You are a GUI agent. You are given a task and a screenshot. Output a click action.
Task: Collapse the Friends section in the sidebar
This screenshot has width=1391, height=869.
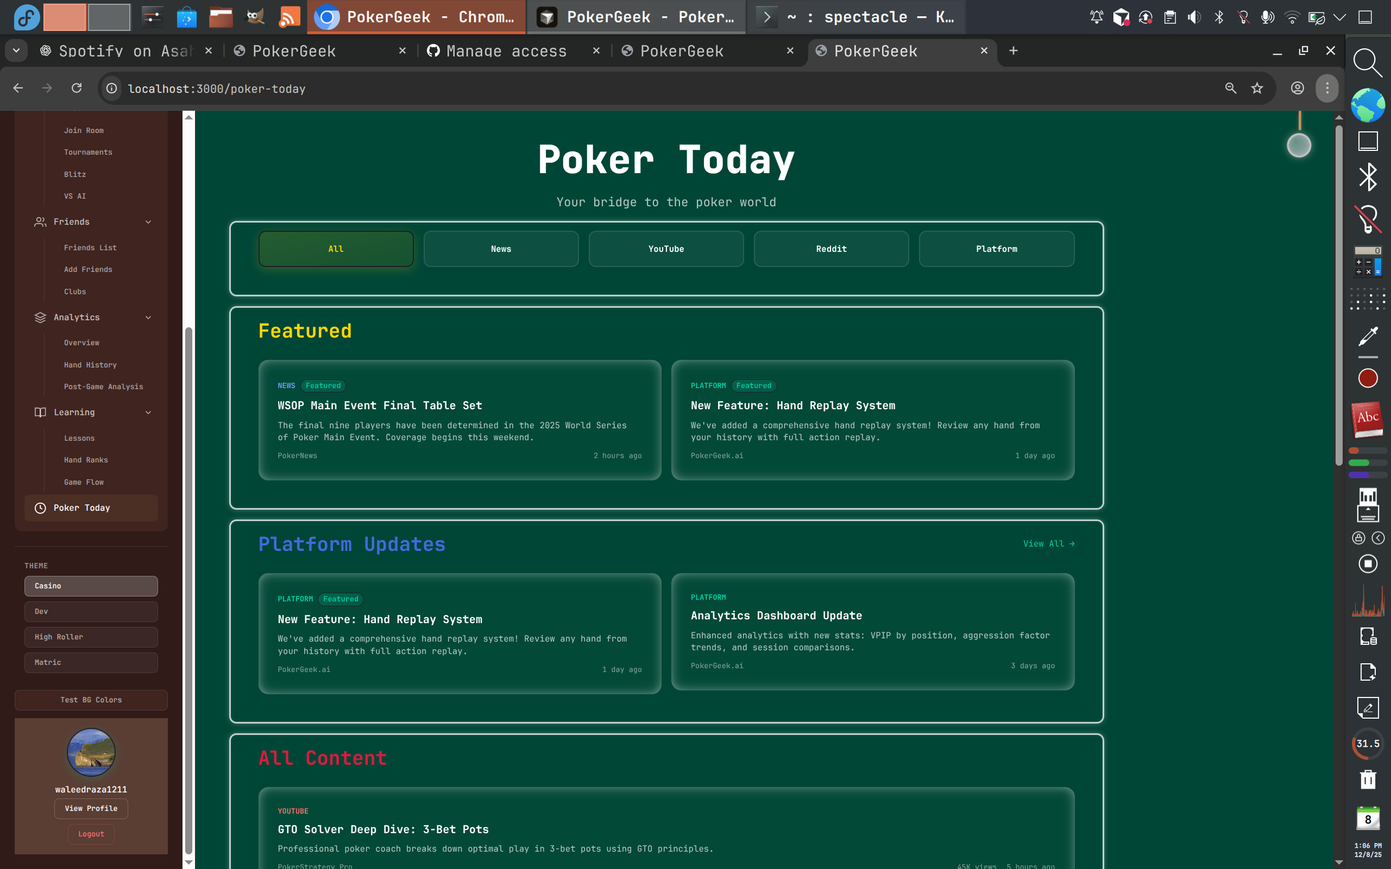pyautogui.click(x=148, y=222)
